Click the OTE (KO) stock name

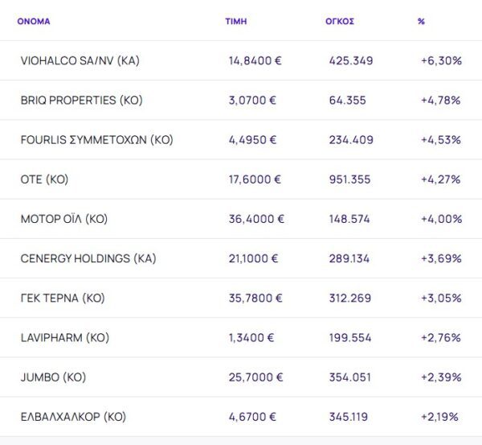tap(44, 179)
